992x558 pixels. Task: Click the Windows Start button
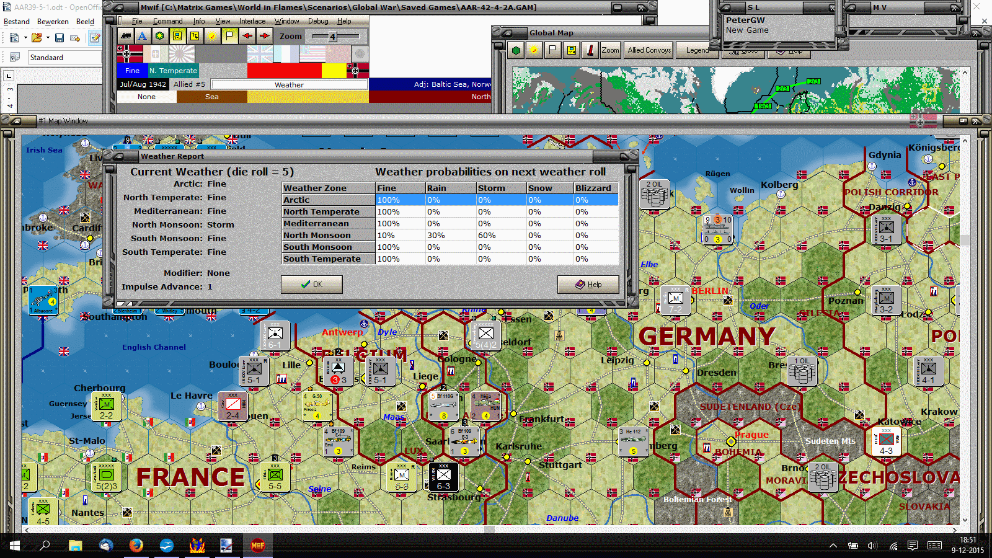point(14,546)
